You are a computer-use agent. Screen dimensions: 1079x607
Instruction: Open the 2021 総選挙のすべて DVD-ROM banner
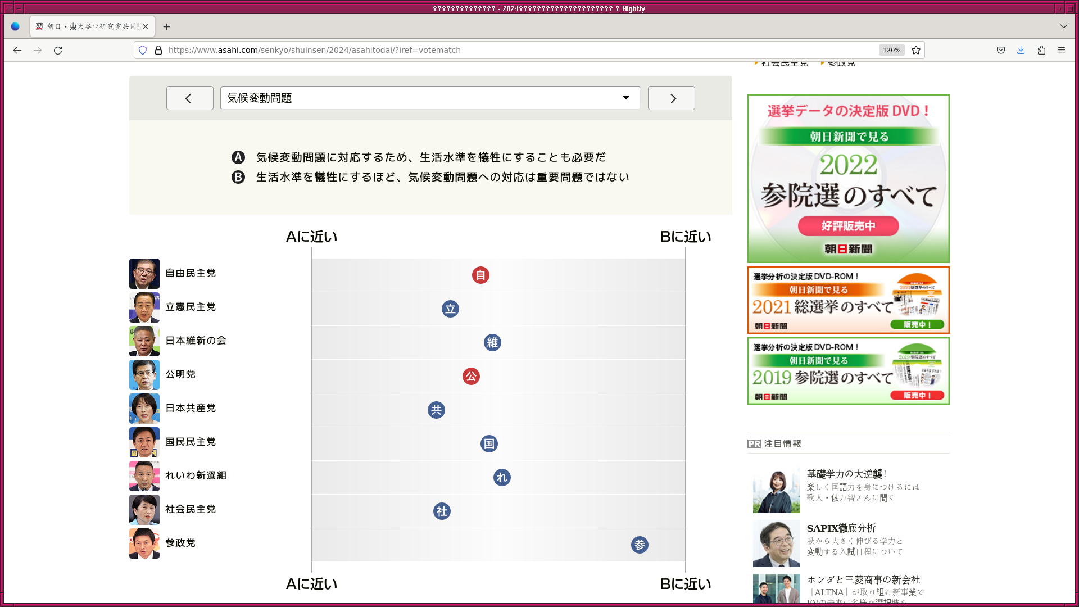(849, 300)
